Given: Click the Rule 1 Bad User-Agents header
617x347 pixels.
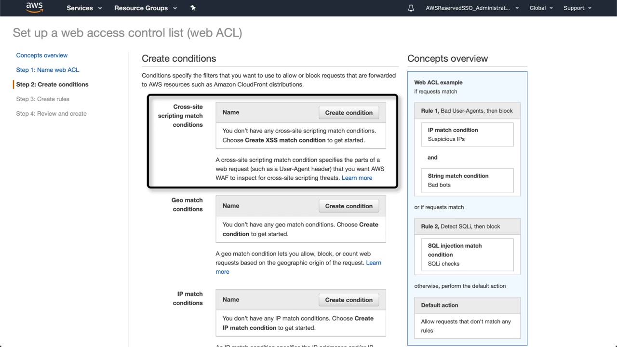Looking at the screenshot, I should point(467,111).
